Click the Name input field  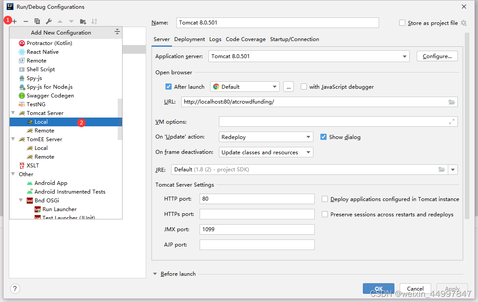point(278,23)
